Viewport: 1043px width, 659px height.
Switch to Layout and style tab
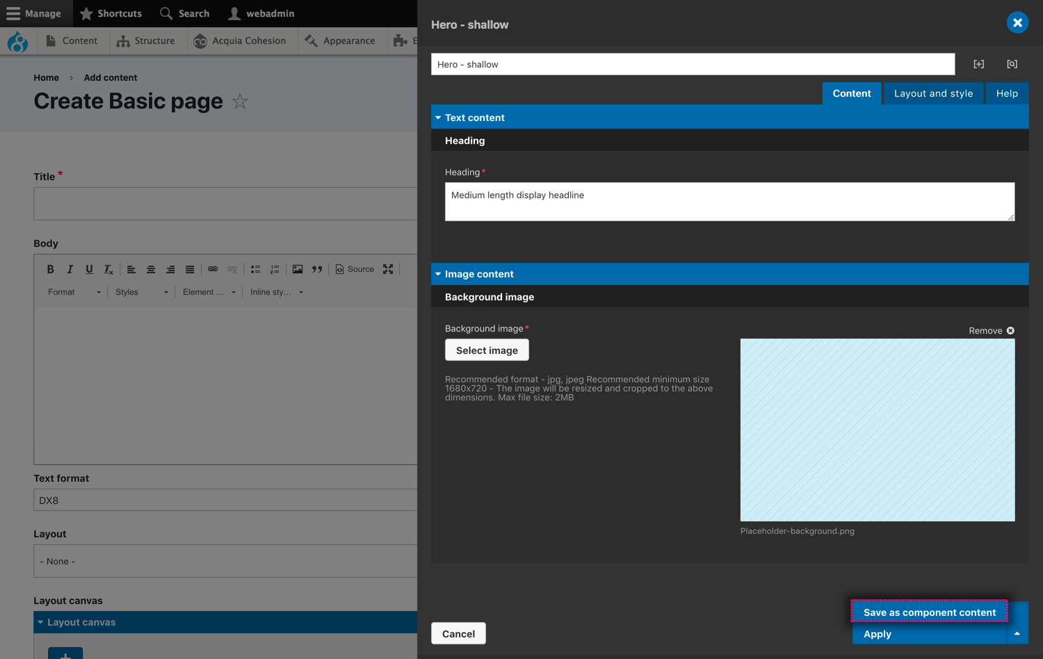point(933,93)
